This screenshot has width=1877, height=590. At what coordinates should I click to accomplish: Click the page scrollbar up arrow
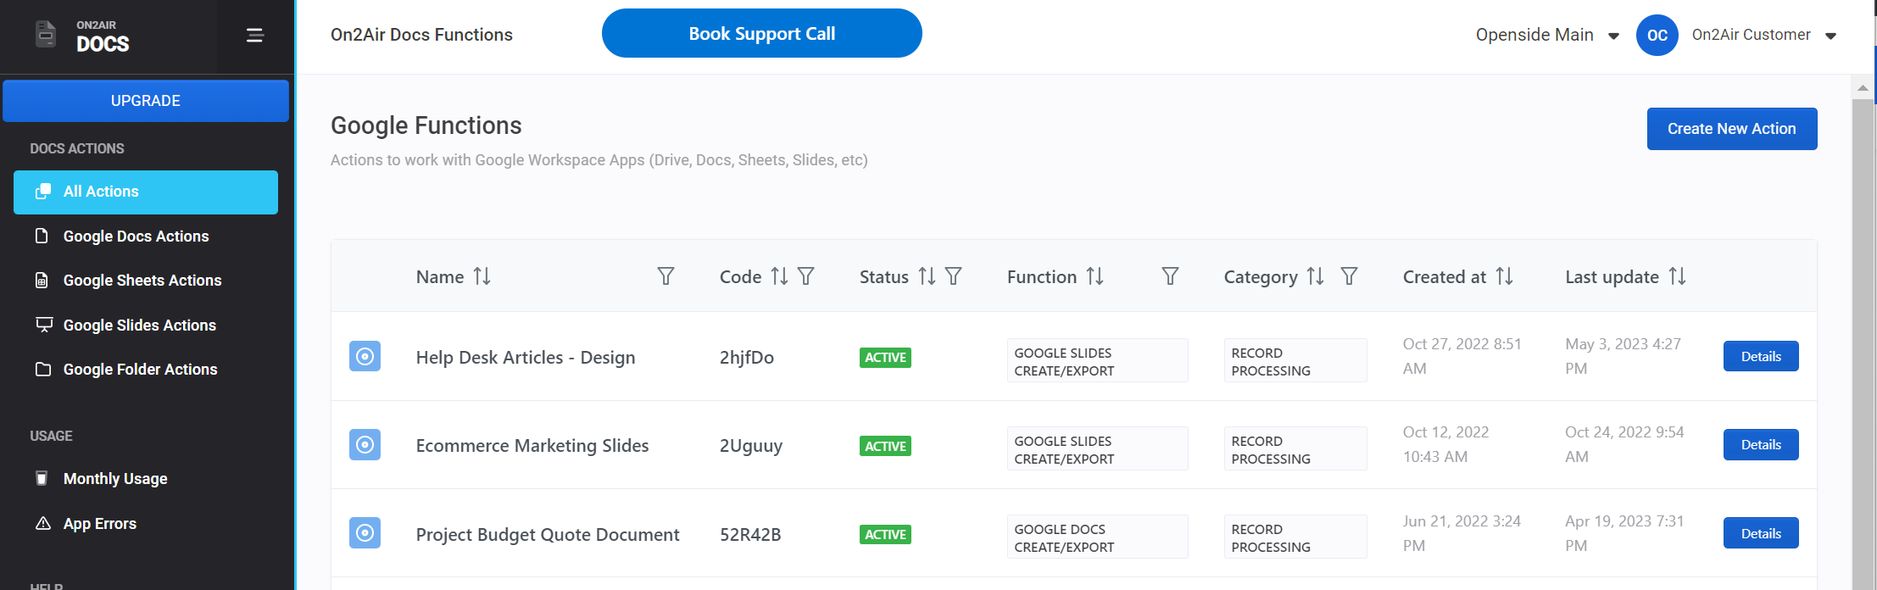[x=1863, y=87]
